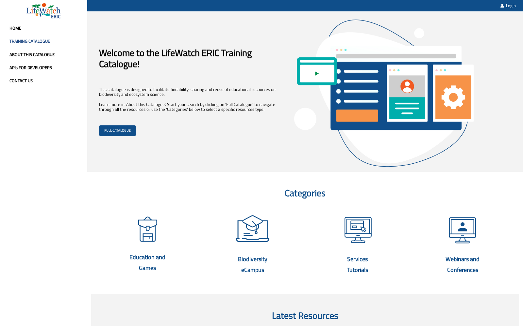This screenshot has width=523, height=326.
Task: Open the Education and Games backpack icon
Action: (147, 229)
